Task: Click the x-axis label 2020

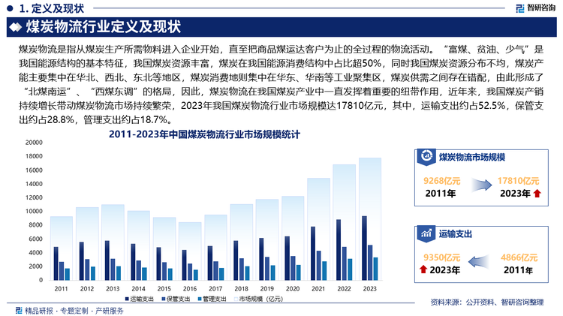Action: (x=293, y=289)
